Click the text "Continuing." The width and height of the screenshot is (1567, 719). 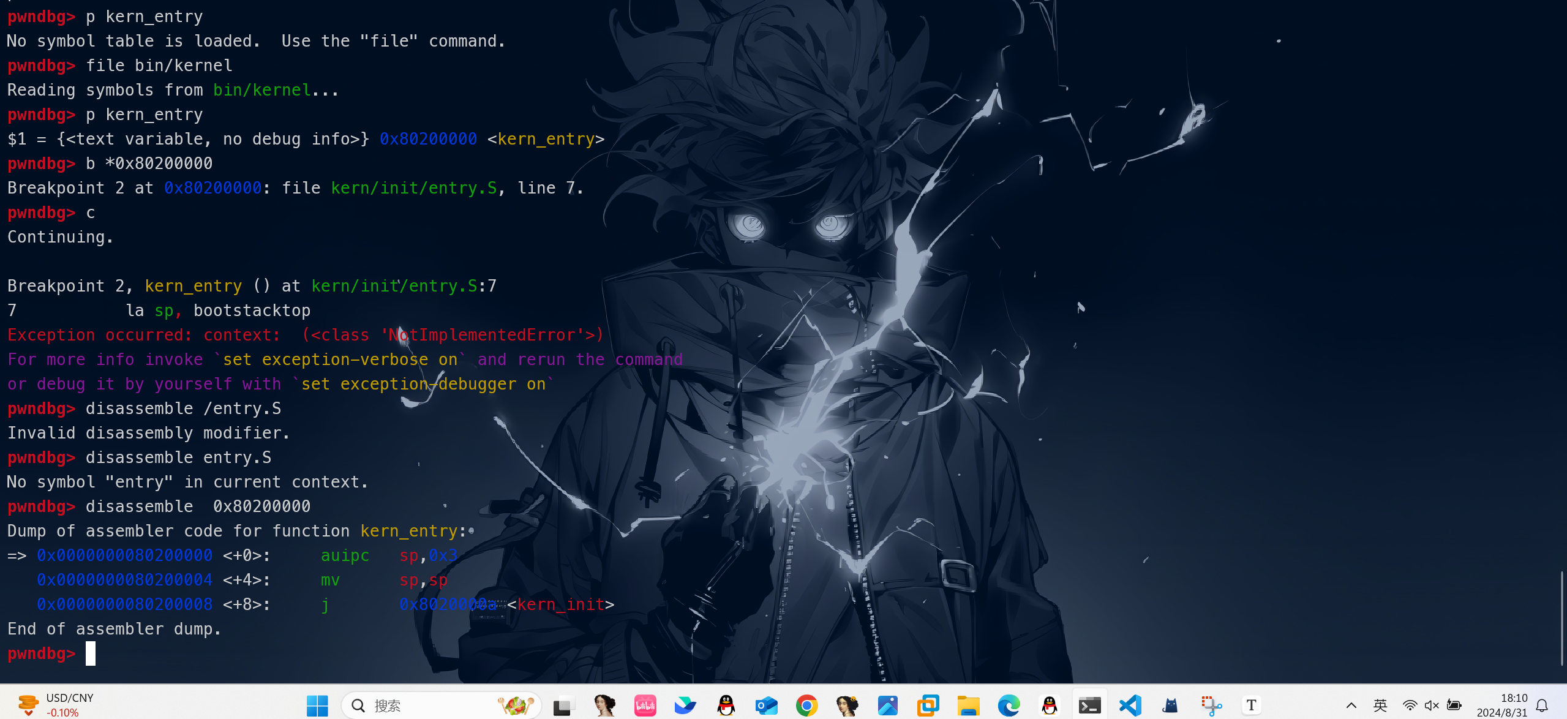point(60,237)
